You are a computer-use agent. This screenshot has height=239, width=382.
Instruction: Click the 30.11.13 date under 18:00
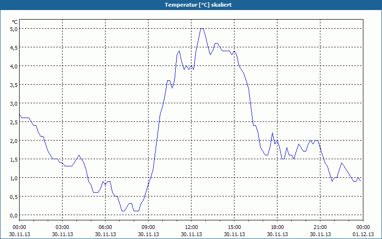[x=277, y=234]
